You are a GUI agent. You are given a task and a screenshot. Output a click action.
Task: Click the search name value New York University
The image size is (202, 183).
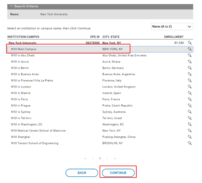[x=54, y=14]
